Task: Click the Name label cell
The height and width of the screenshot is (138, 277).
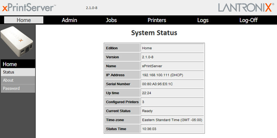Action: click(122, 66)
